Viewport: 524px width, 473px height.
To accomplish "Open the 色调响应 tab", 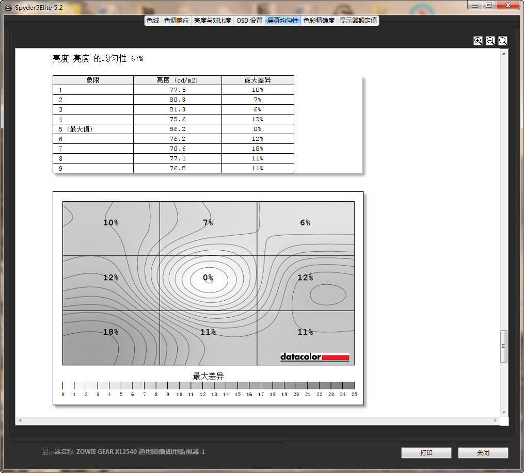I will (176, 21).
